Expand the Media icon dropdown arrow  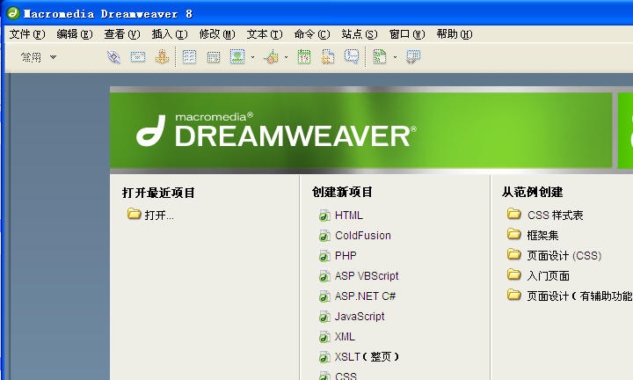coord(287,57)
